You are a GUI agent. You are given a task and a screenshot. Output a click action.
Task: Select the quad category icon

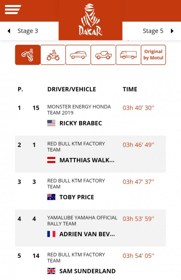[x=53, y=55]
